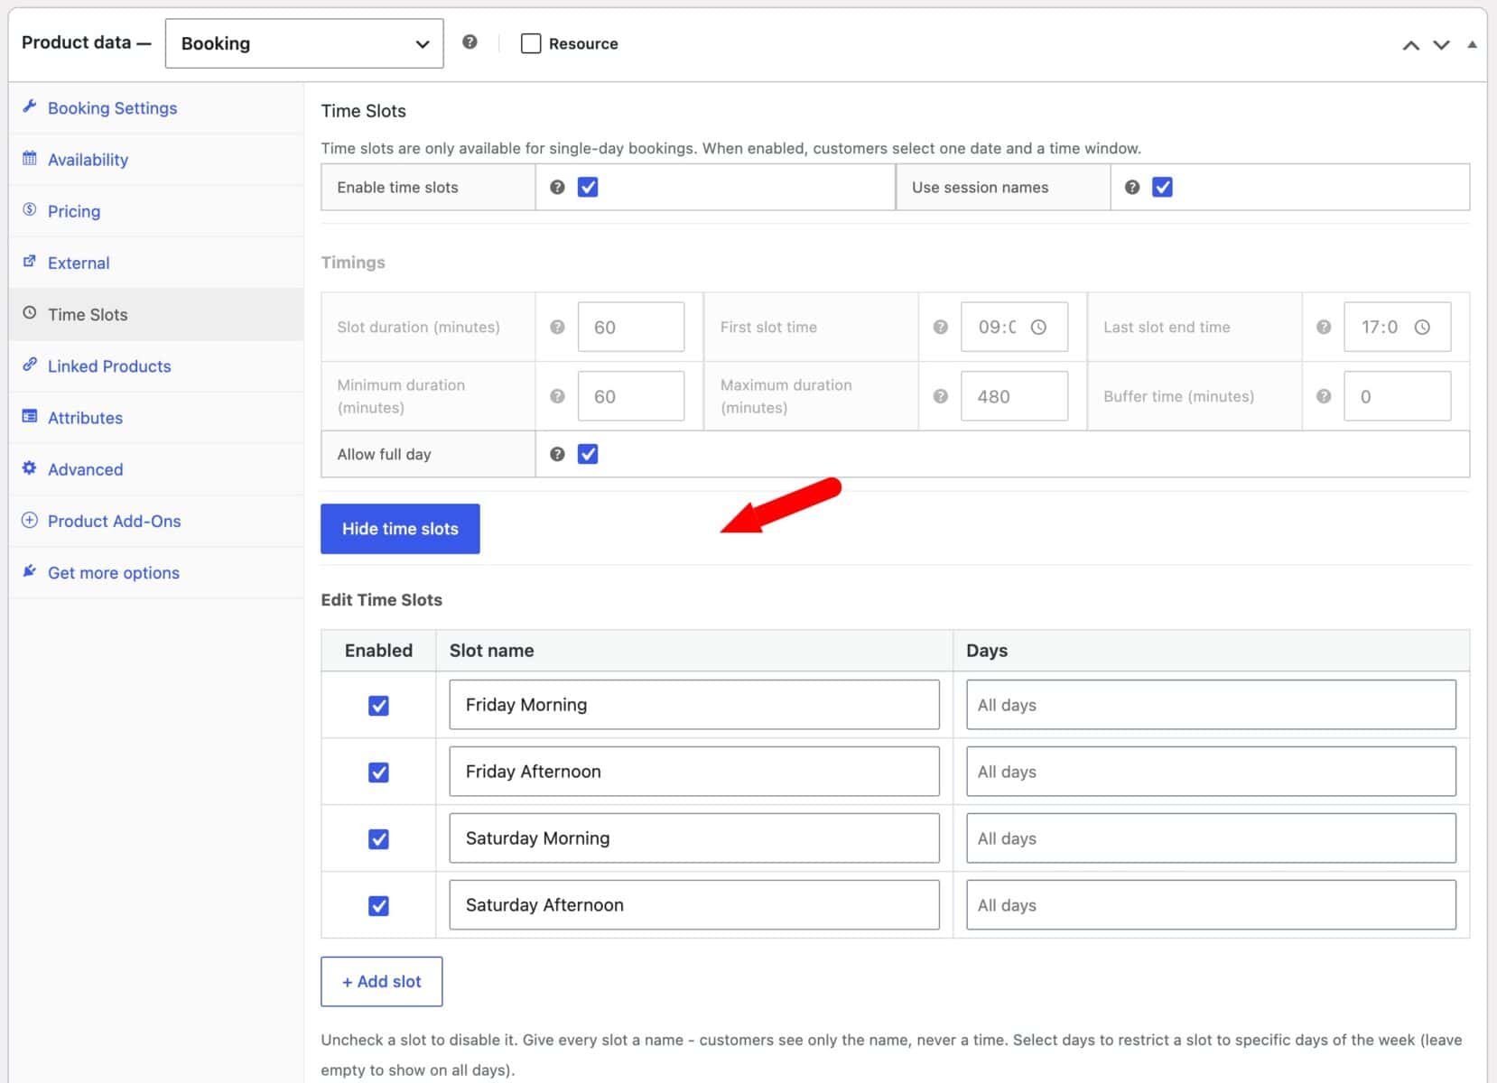Click the wrench icon beside Booking Settings
1497x1083 pixels.
pos(30,106)
